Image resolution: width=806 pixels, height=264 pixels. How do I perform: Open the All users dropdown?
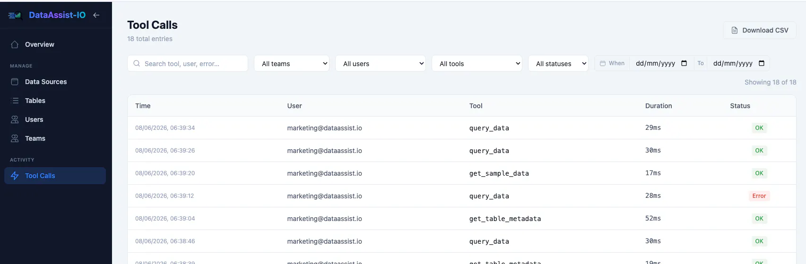coord(381,63)
